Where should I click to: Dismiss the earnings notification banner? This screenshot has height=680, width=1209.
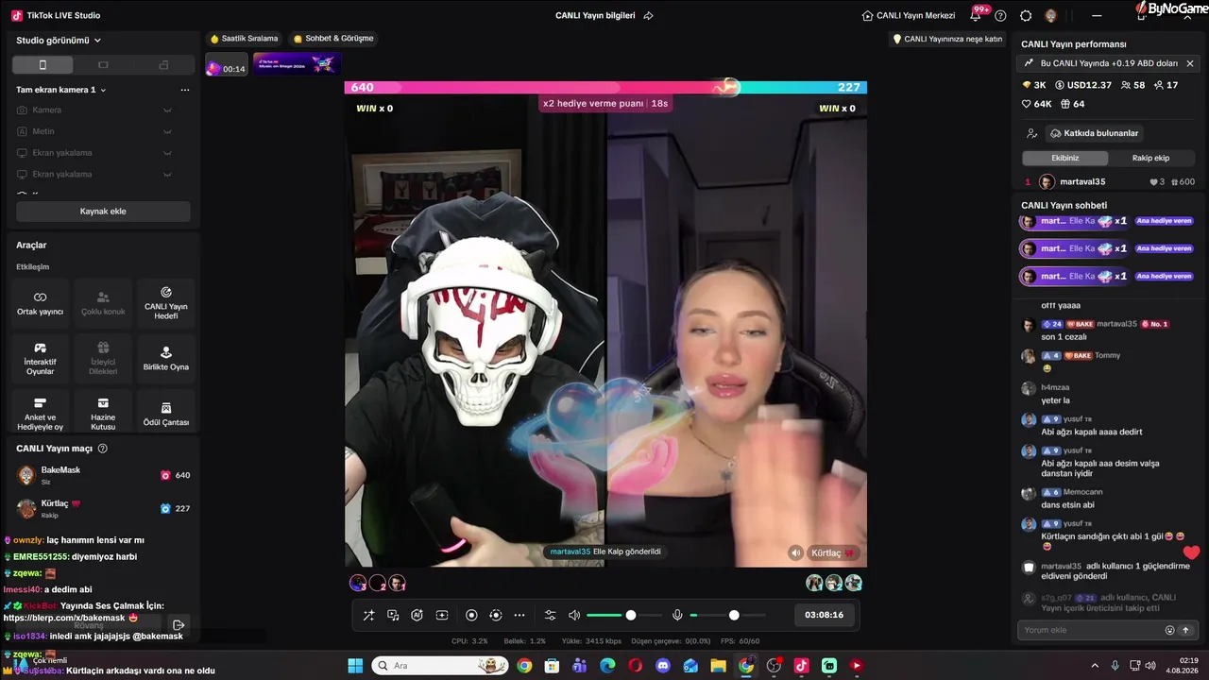[x=1190, y=63]
